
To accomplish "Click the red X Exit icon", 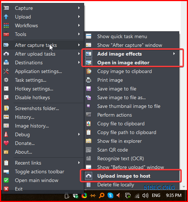I will [x=6, y=189].
